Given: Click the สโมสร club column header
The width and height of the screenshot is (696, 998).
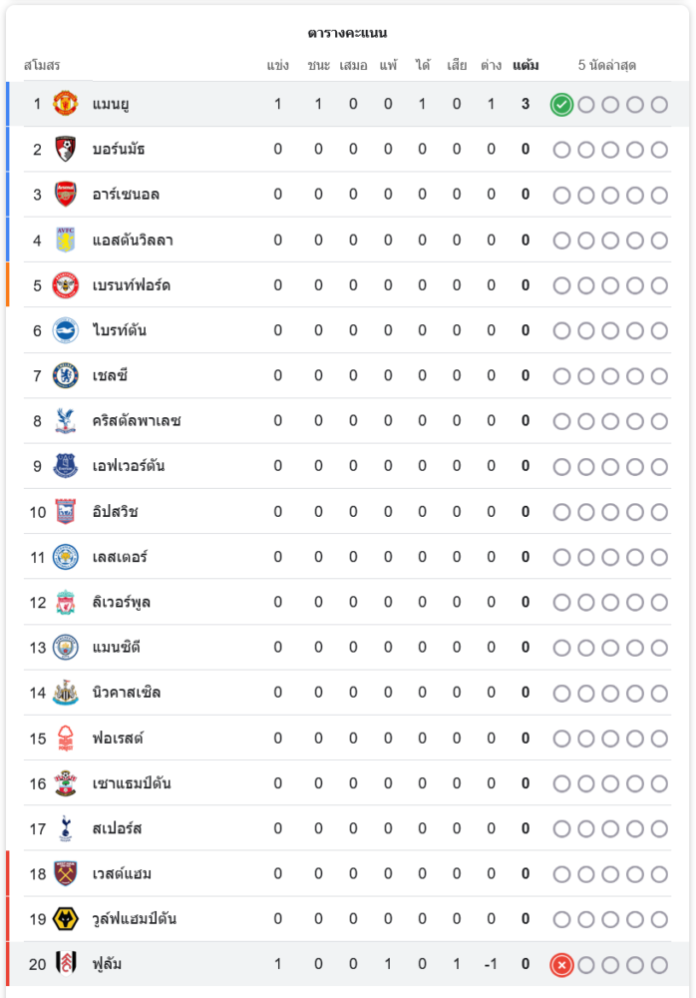Looking at the screenshot, I should tap(42, 66).
